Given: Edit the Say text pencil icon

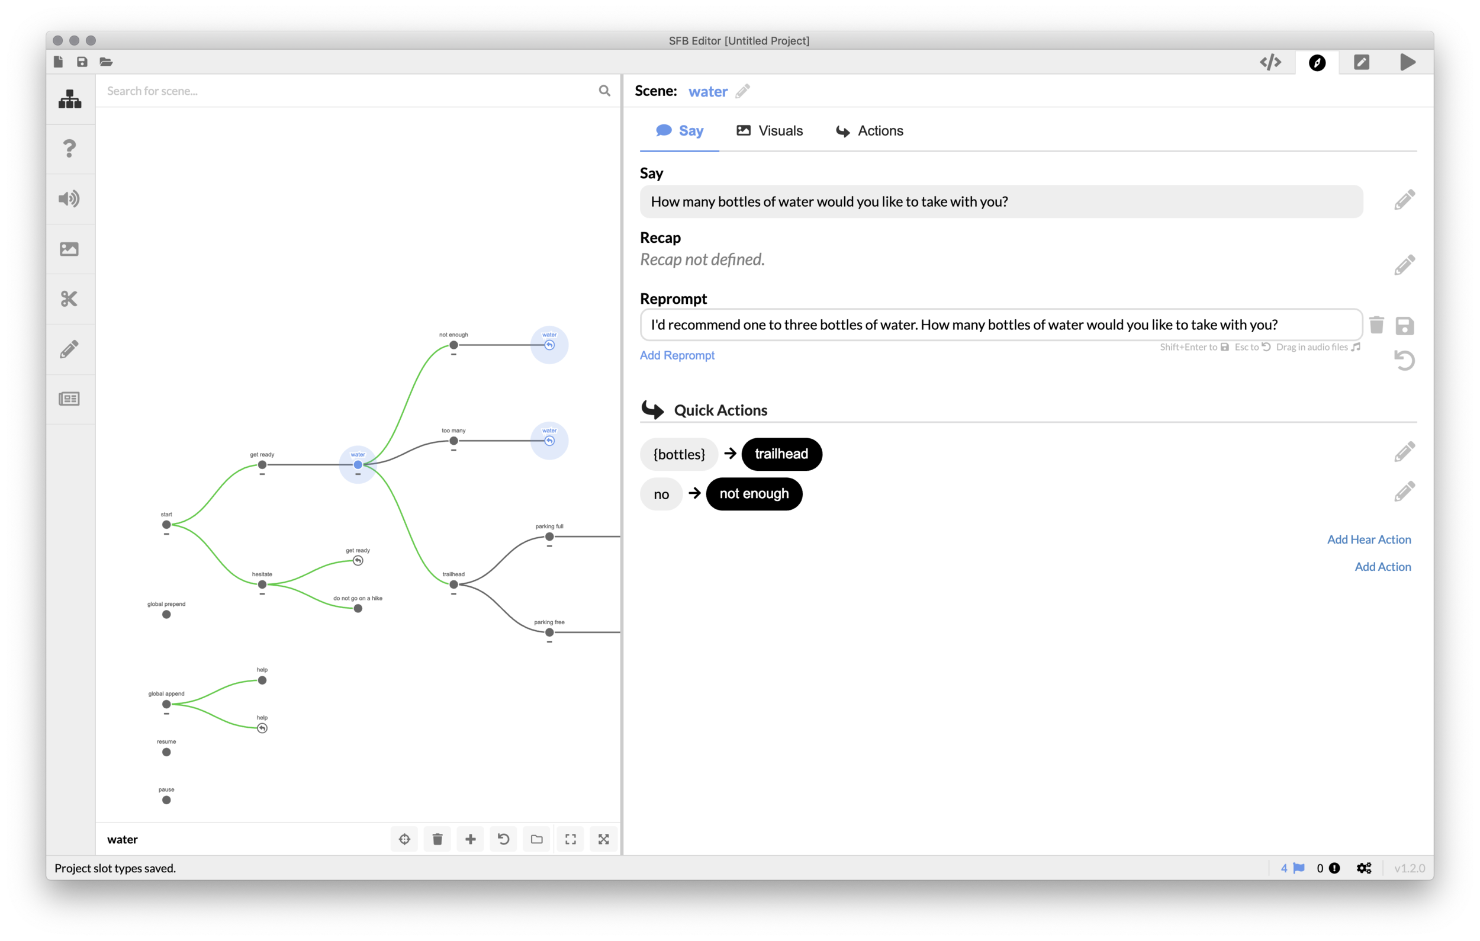Looking at the screenshot, I should click(1404, 200).
